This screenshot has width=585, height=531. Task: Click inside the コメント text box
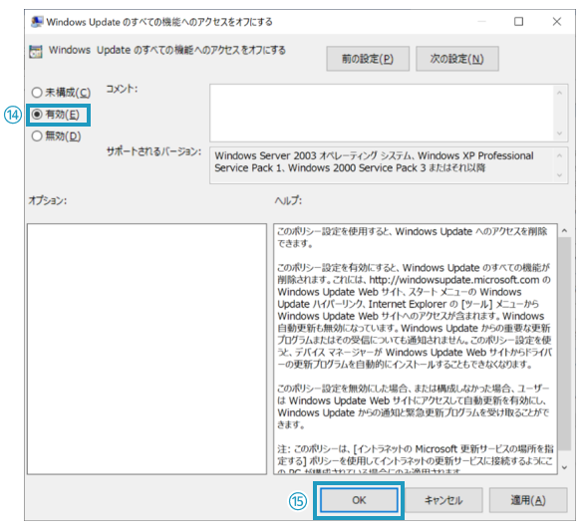(382, 113)
